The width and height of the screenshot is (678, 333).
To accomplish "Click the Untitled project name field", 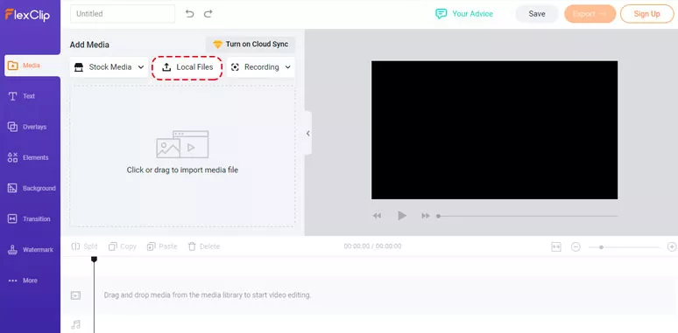I will tap(123, 14).
